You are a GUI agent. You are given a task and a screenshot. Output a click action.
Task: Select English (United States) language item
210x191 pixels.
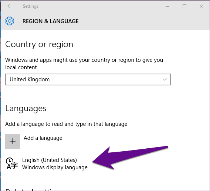[50, 160]
